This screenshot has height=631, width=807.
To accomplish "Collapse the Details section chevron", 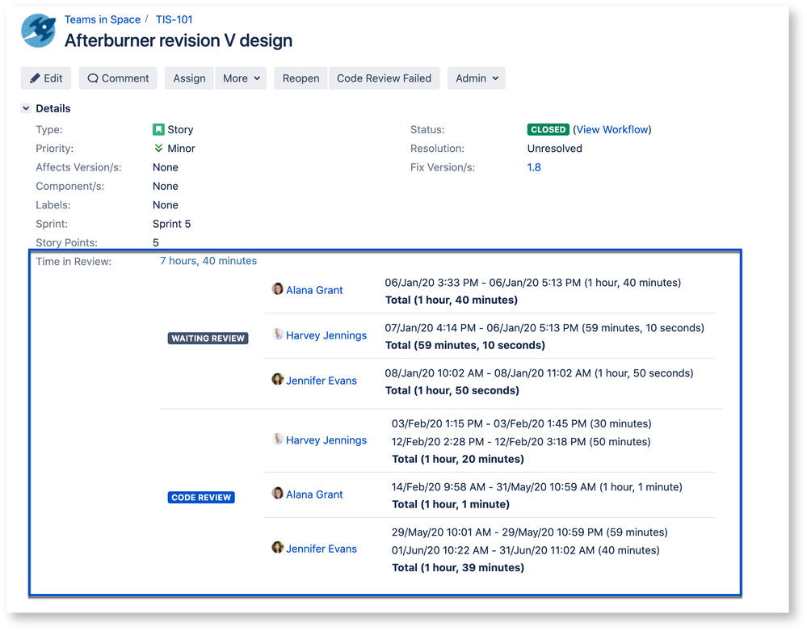I will point(26,108).
